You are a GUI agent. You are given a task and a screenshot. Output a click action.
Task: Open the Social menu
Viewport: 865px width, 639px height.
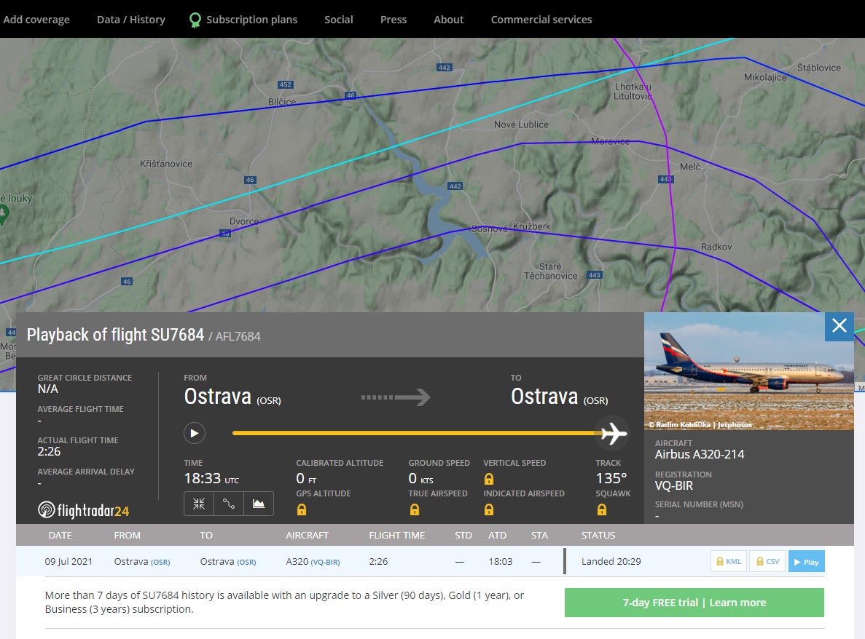[x=339, y=20]
